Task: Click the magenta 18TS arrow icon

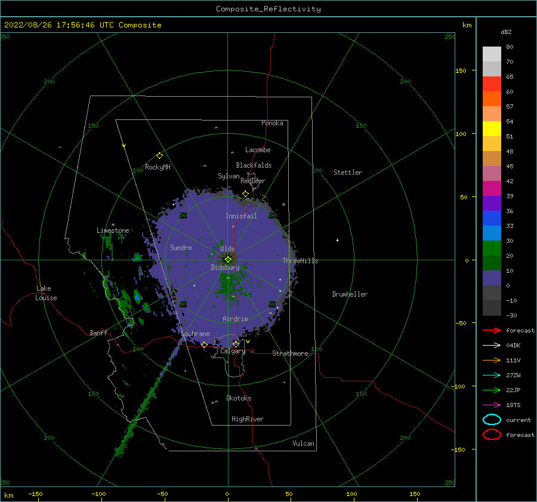Action: [x=492, y=405]
